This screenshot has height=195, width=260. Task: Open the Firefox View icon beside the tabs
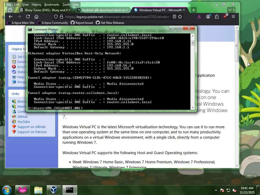point(10,10)
